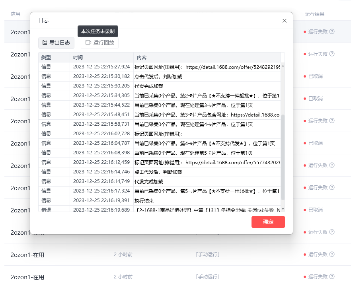Click the log table scroll-down arrow
The image size is (351, 282).
[x=283, y=209]
